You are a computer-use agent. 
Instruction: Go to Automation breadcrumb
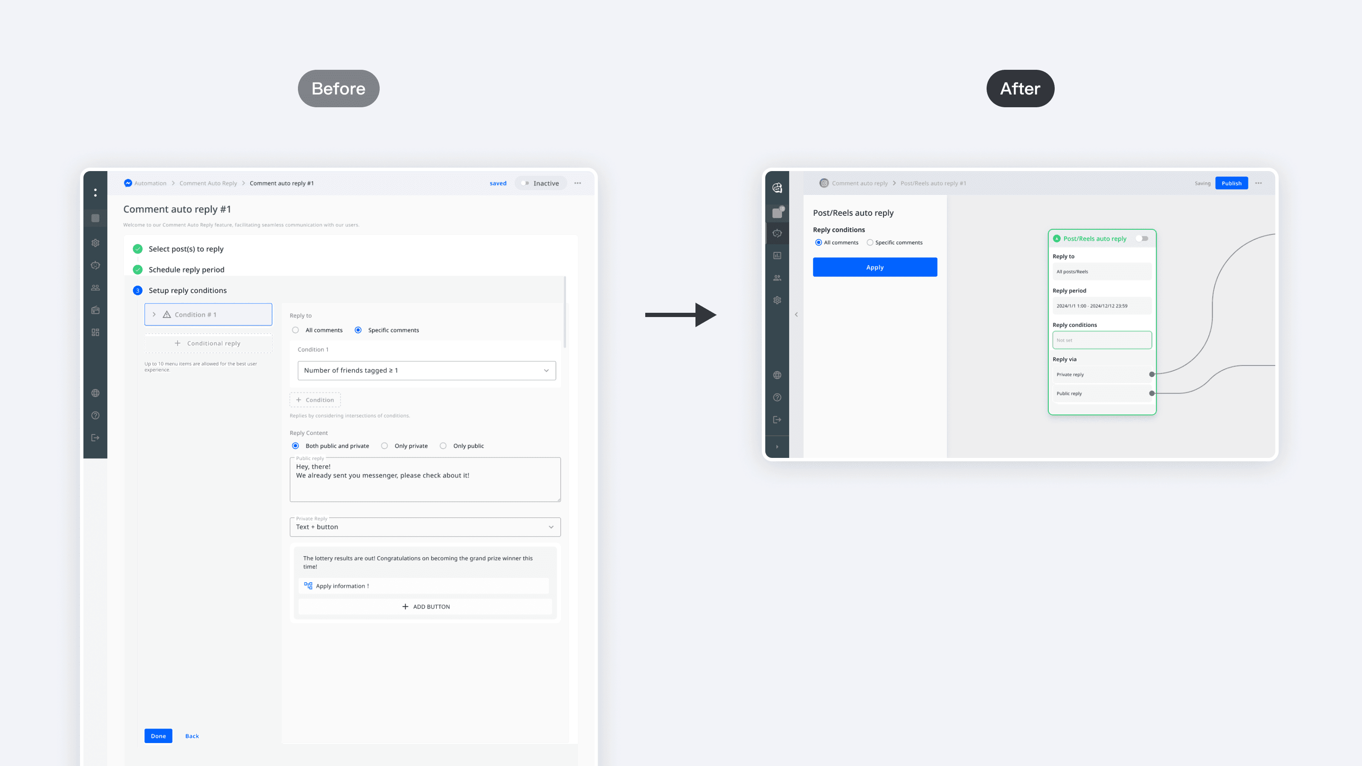150,183
